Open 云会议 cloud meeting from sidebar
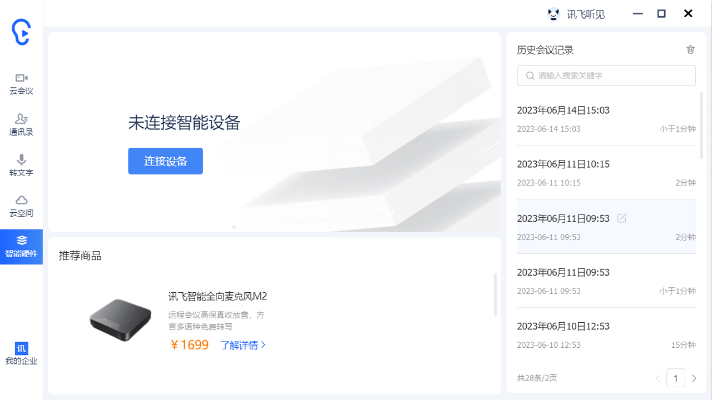The width and height of the screenshot is (712, 400). pos(21,83)
